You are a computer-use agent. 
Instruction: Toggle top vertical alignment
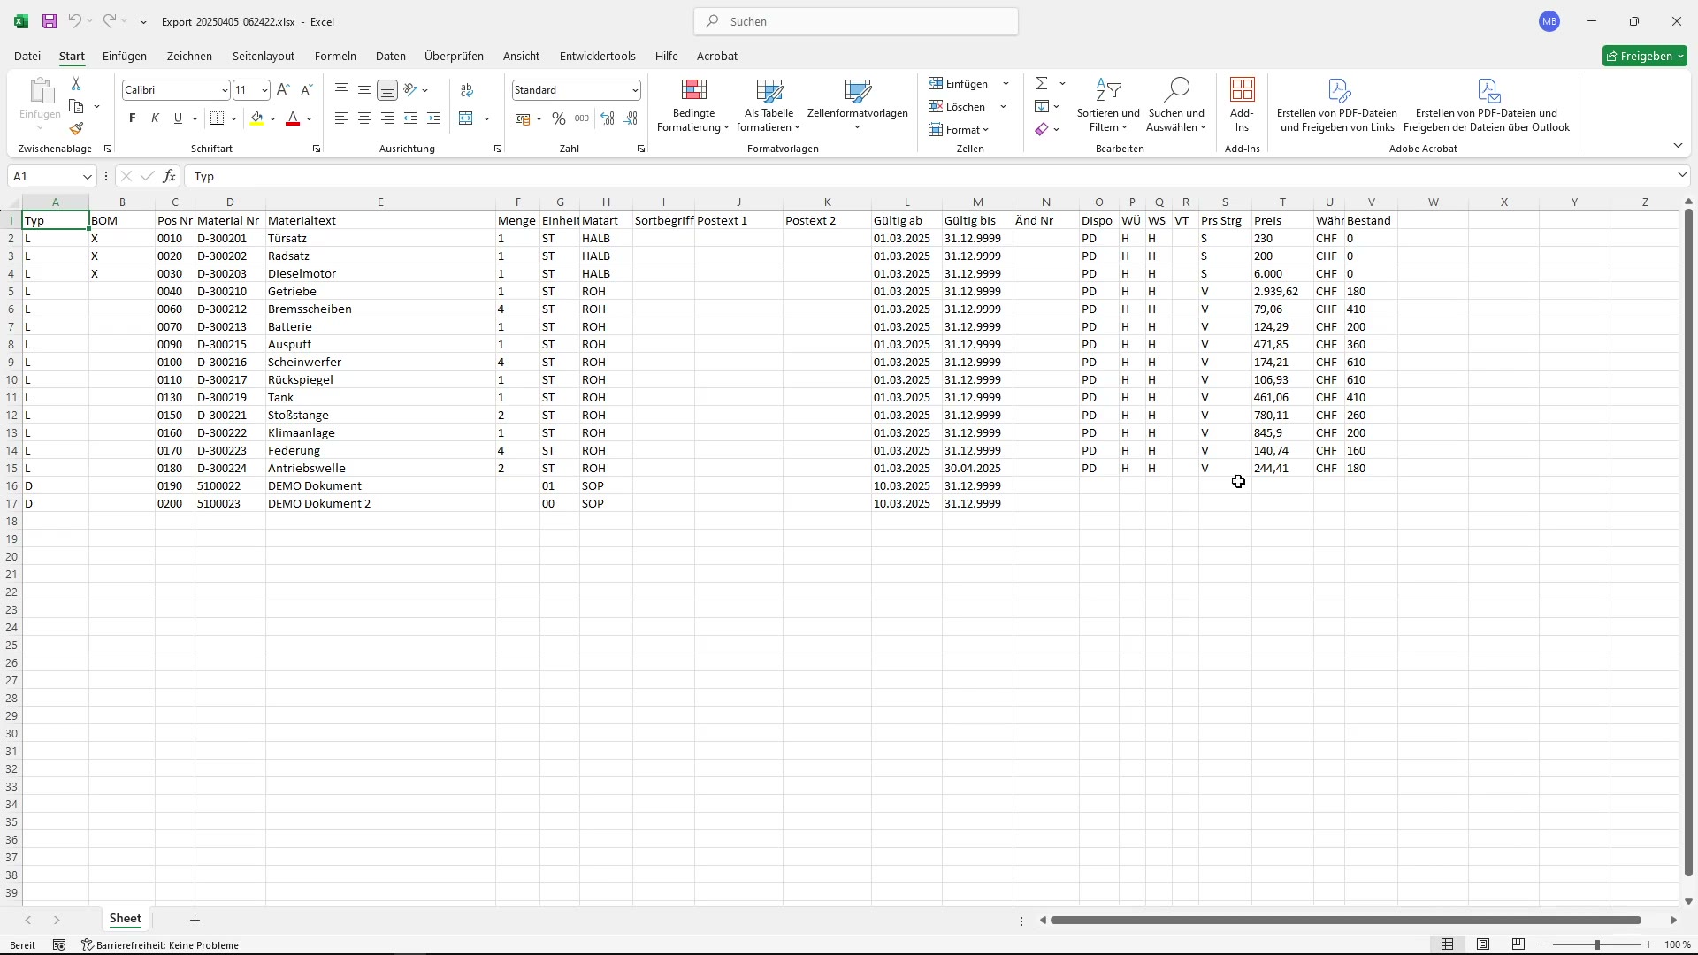tap(341, 90)
